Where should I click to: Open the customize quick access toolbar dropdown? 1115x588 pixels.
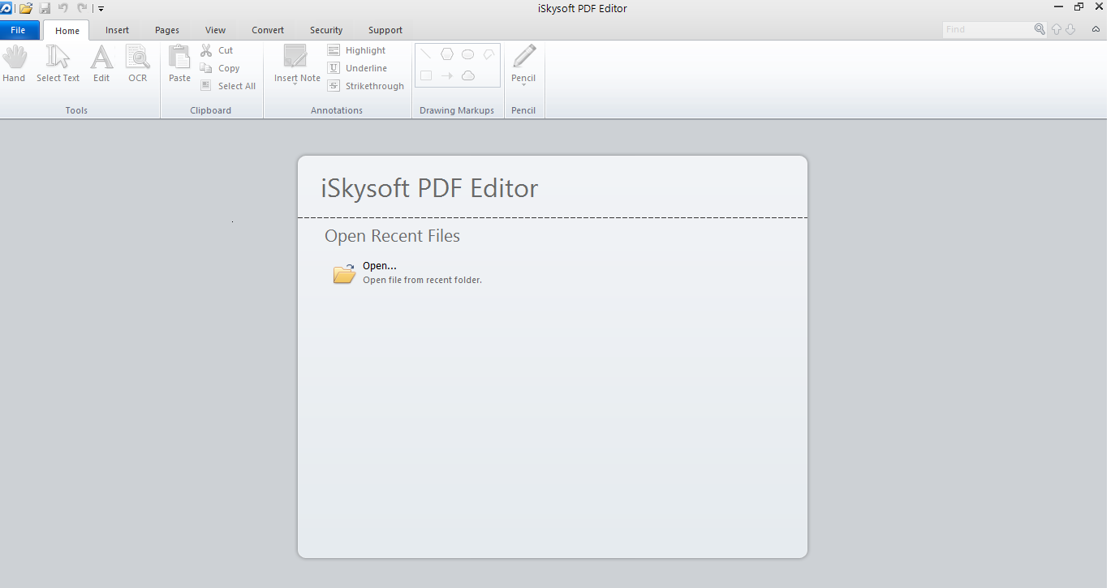pos(101,8)
